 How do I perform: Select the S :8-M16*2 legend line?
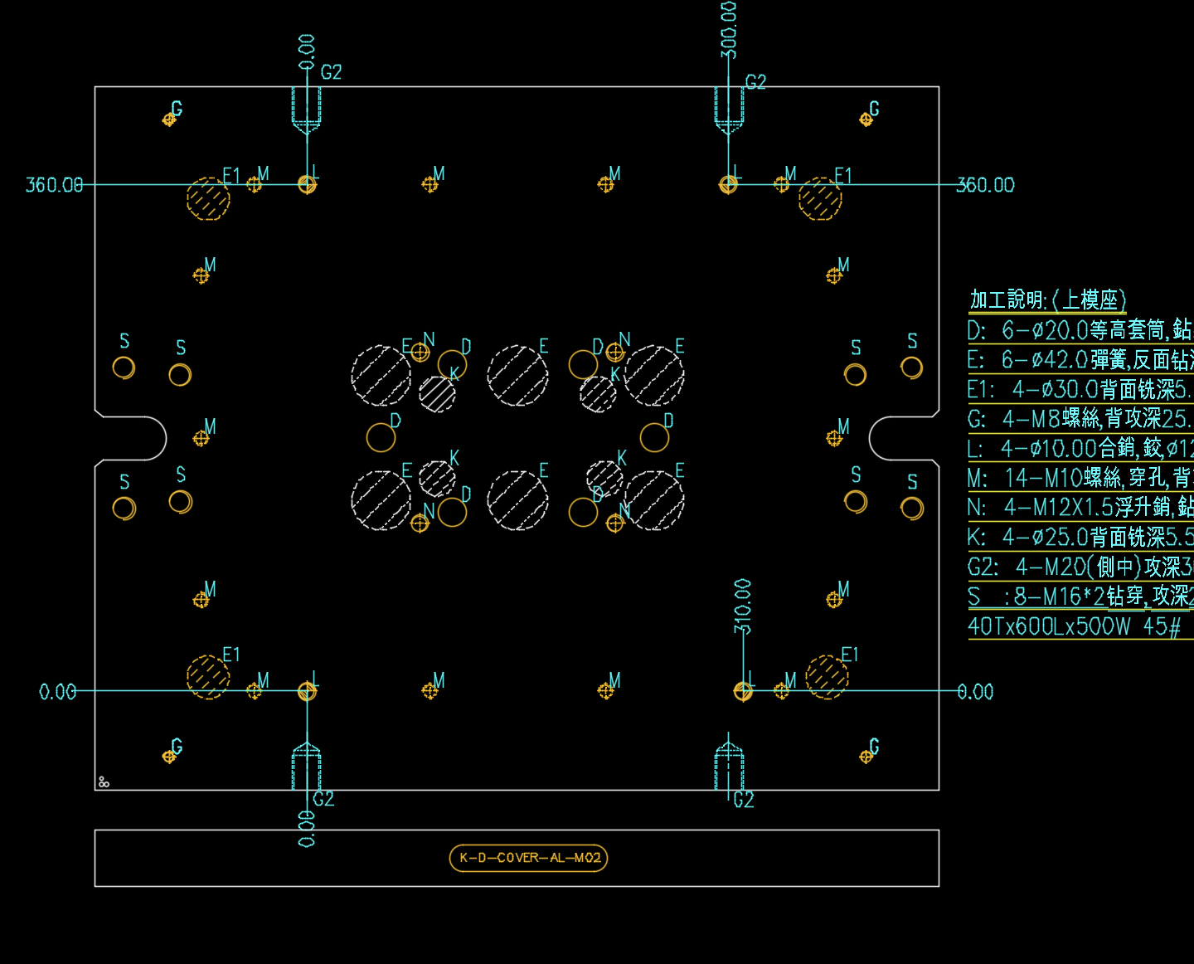point(1080,596)
